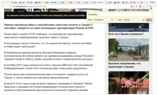Screen dimensions: 157x95
Task: Open the zoom magnifier icon in address bar
Action: tap(134, 6)
